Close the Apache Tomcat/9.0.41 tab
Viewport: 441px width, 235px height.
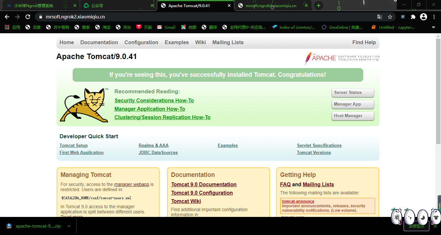click(x=230, y=5)
